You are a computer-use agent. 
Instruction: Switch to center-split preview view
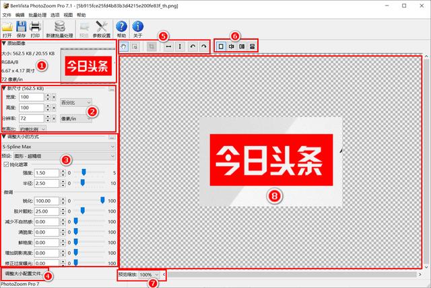point(232,46)
